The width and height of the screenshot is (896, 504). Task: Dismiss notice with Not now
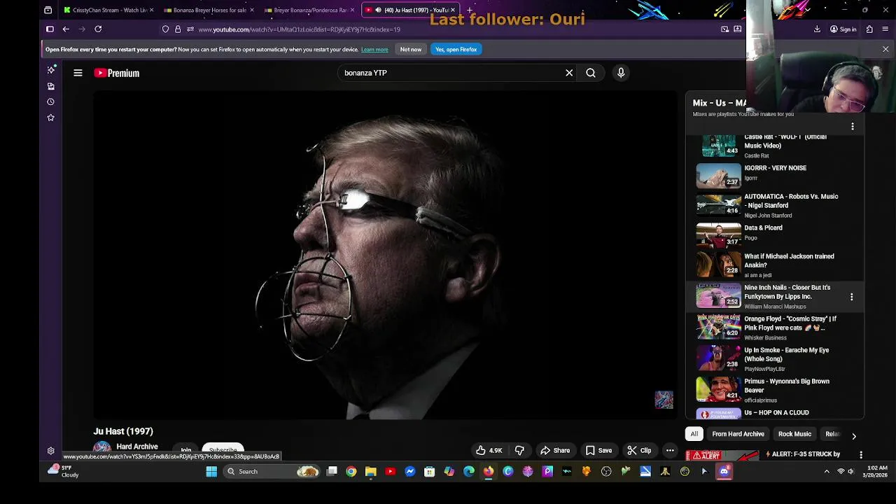[411, 50]
